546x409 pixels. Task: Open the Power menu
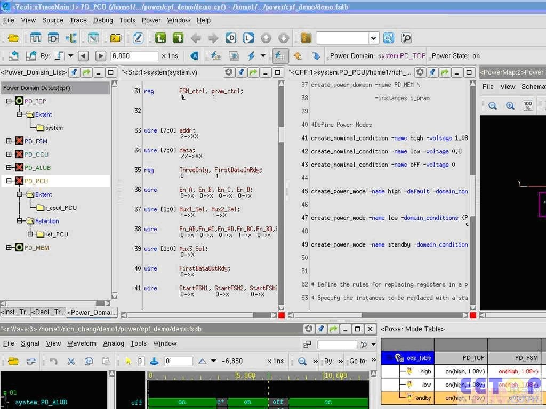pyautogui.click(x=151, y=20)
